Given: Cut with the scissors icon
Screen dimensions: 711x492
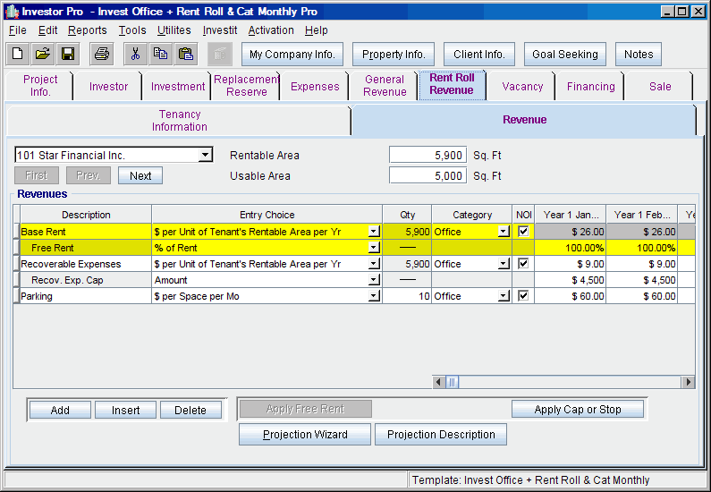Looking at the screenshot, I should pyautogui.click(x=135, y=55).
